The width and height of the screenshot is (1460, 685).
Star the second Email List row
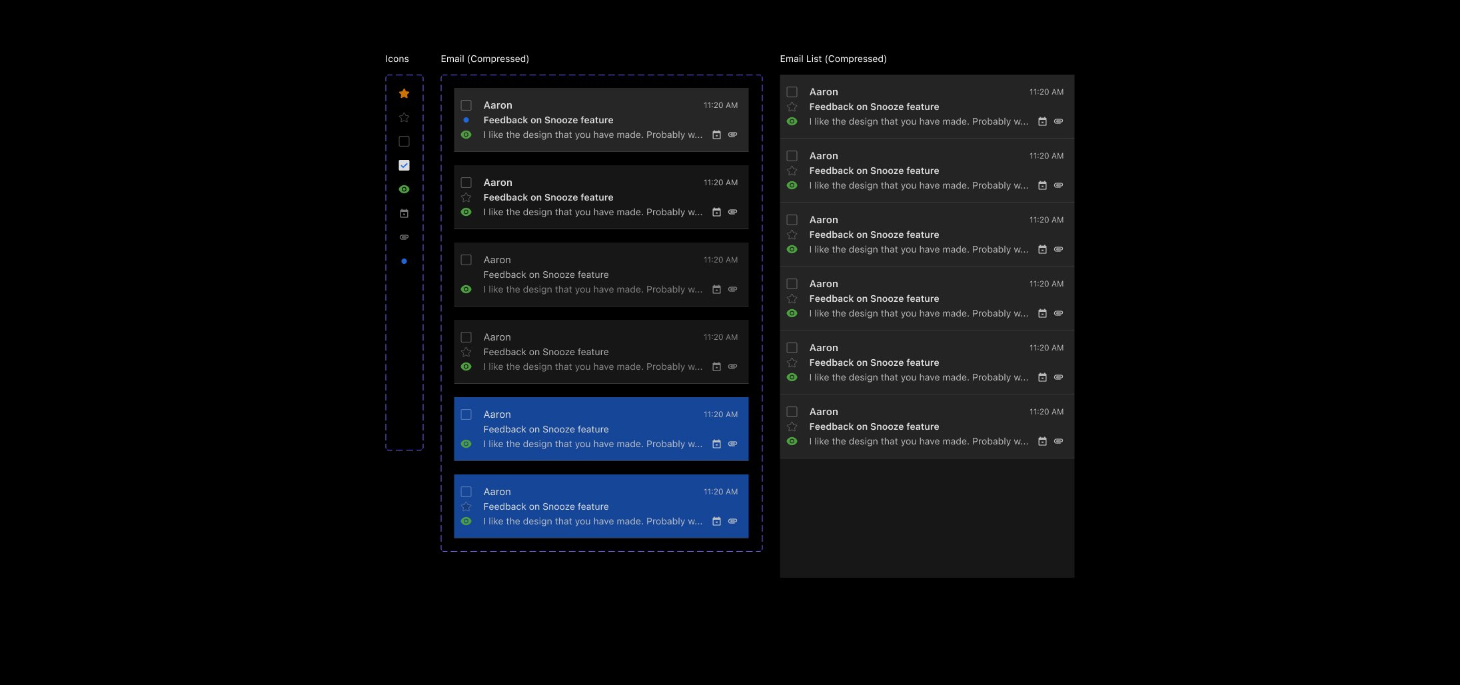coord(792,171)
